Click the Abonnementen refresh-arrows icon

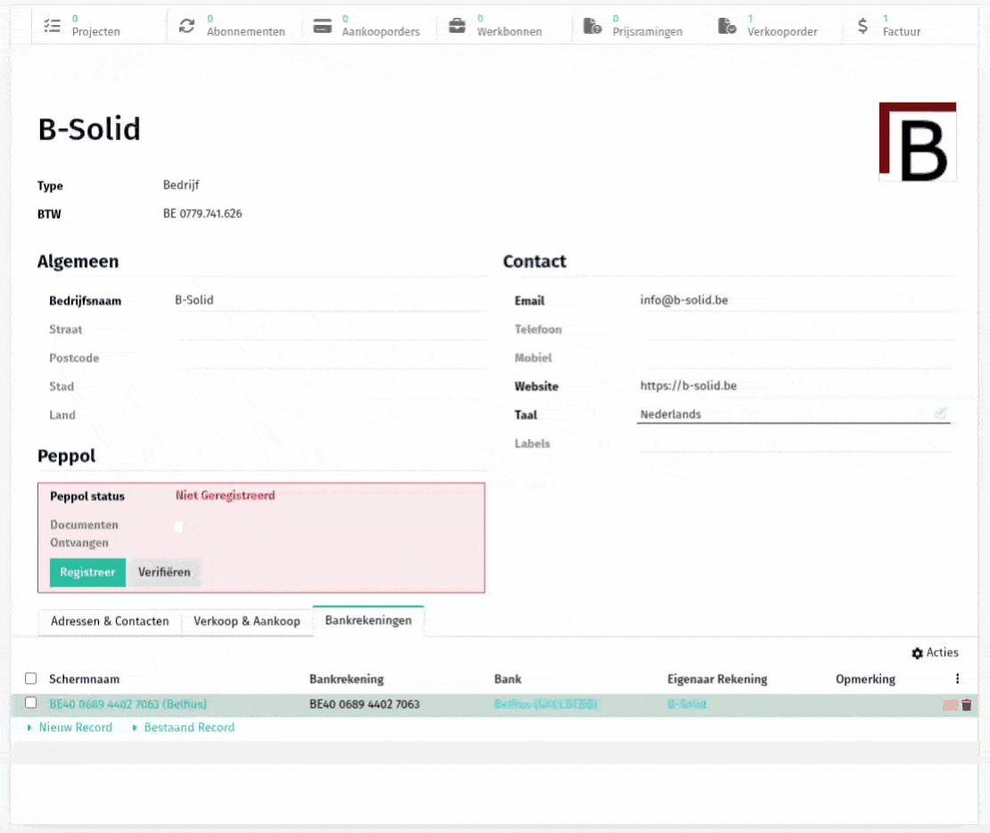(x=187, y=26)
